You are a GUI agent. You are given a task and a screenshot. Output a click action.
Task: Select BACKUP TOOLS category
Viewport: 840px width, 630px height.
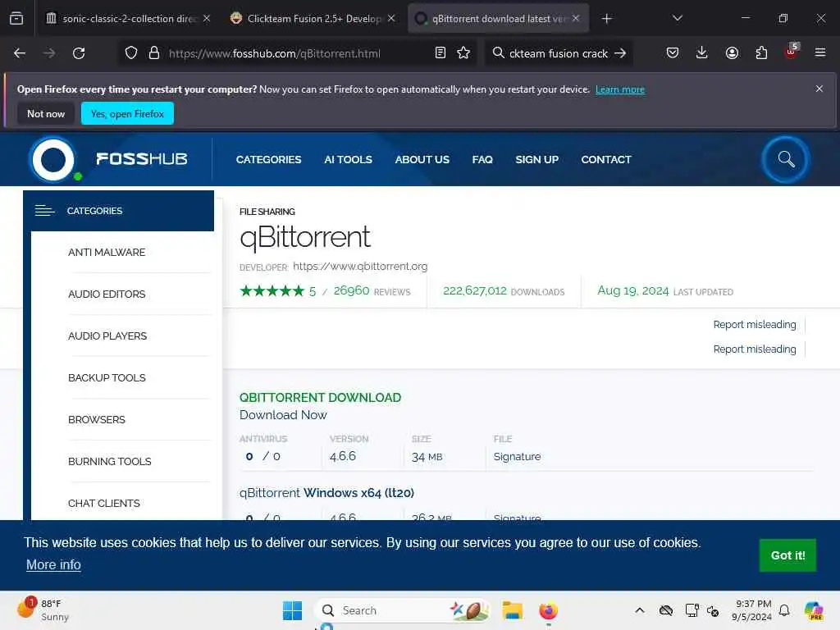coord(107,377)
